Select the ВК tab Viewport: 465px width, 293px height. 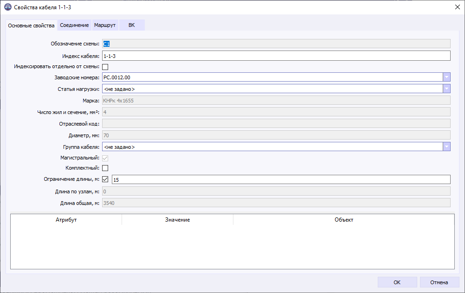[132, 25]
